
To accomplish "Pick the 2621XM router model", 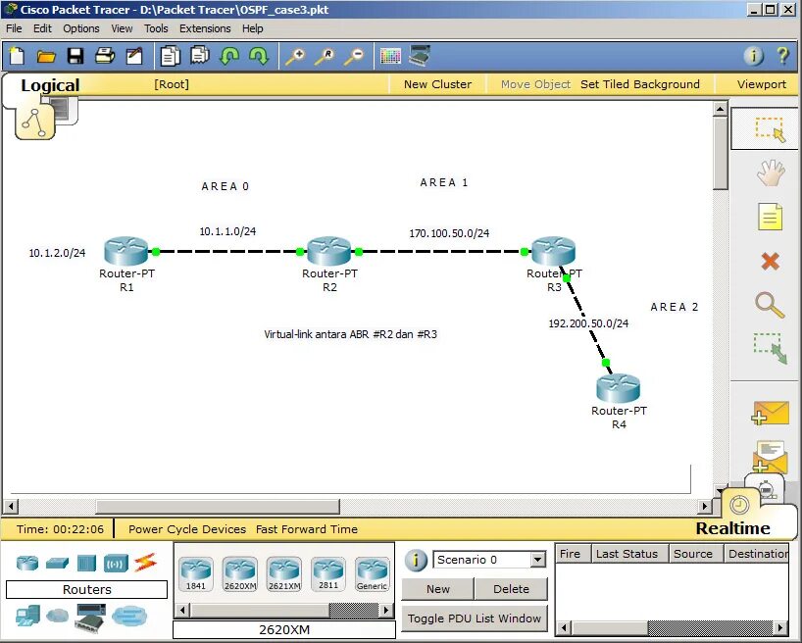I will click(x=284, y=574).
